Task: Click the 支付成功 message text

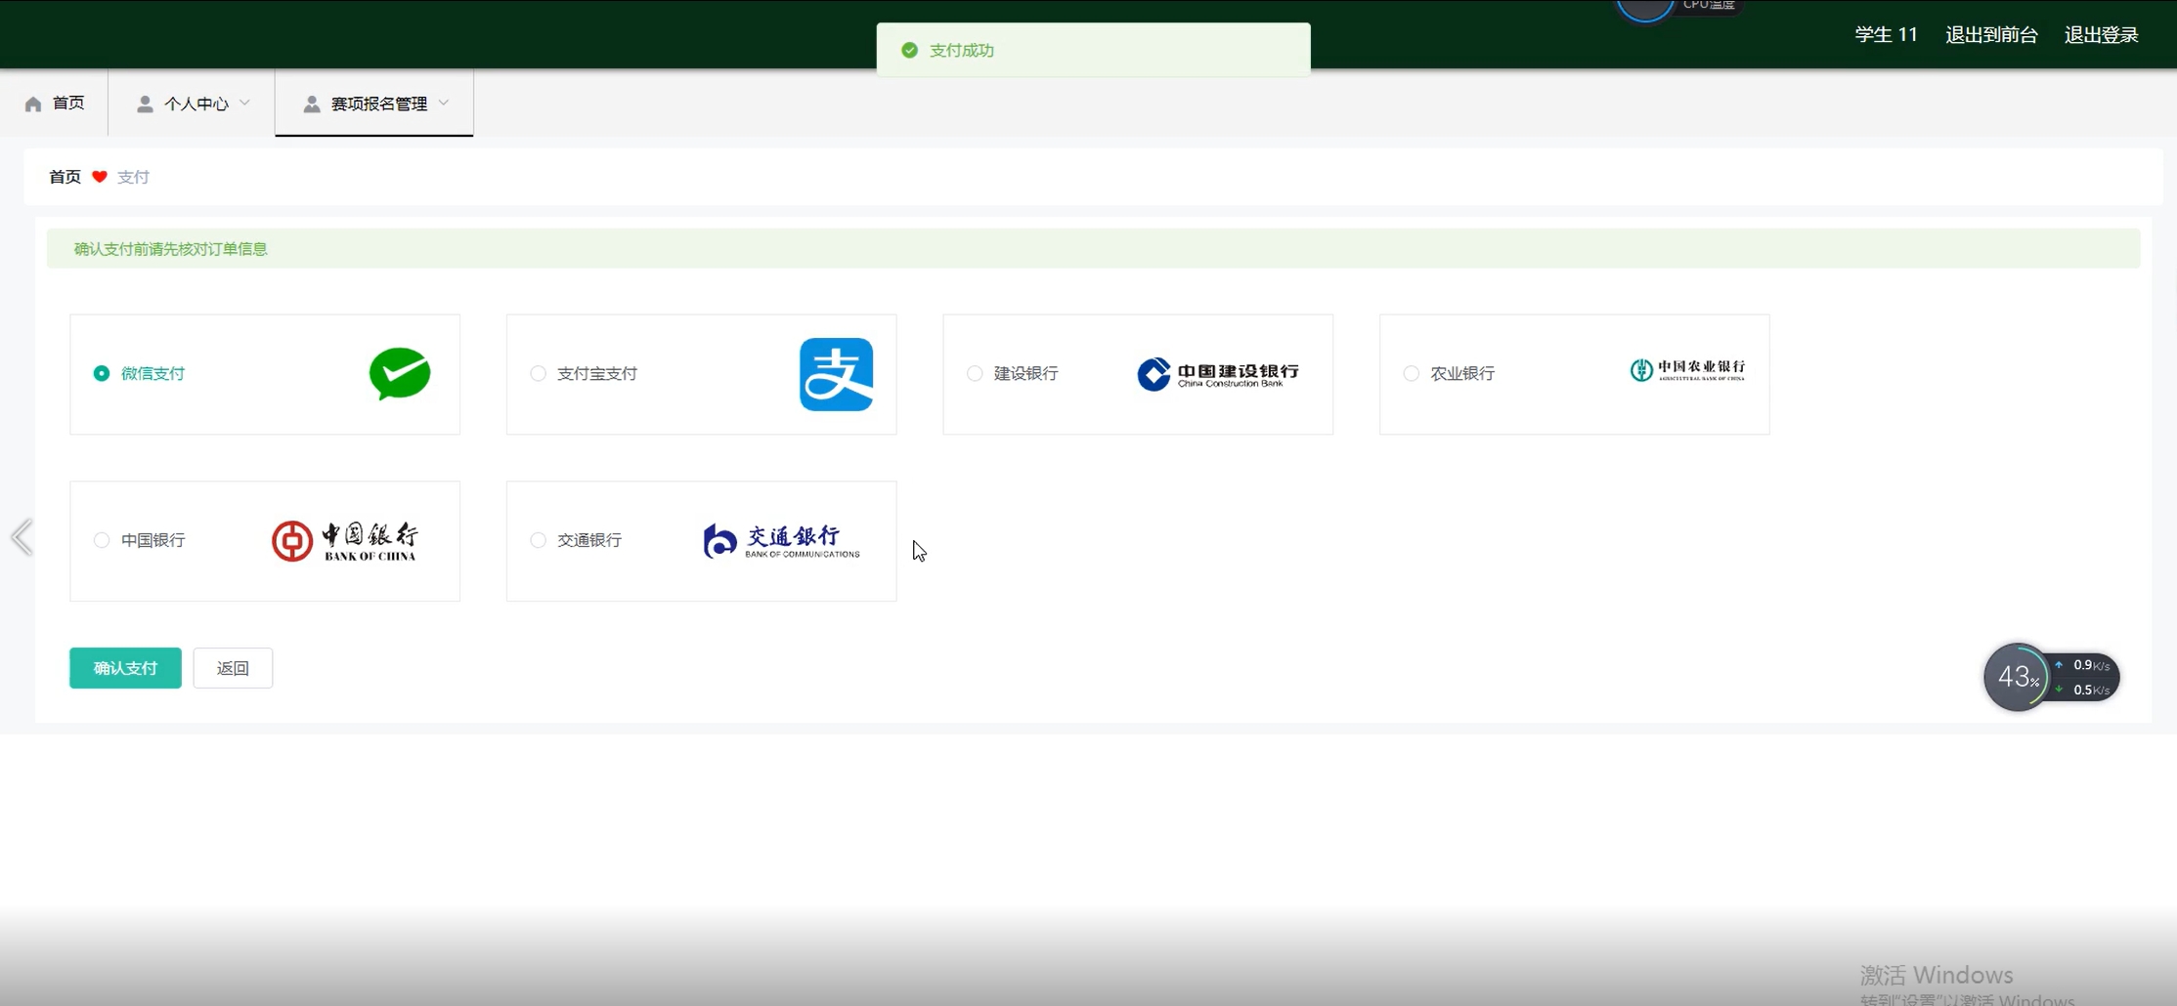Action: click(962, 50)
